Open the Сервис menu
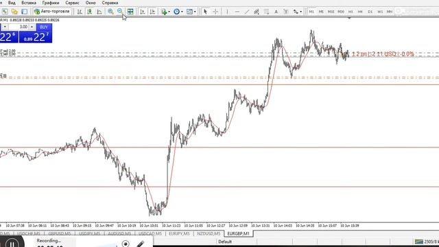The height and width of the screenshot is (247, 439). pyautogui.click(x=72, y=3)
